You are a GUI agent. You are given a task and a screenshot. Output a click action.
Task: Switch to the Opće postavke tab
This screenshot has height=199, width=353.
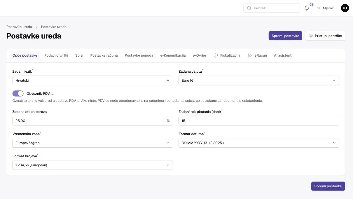[25, 55]
